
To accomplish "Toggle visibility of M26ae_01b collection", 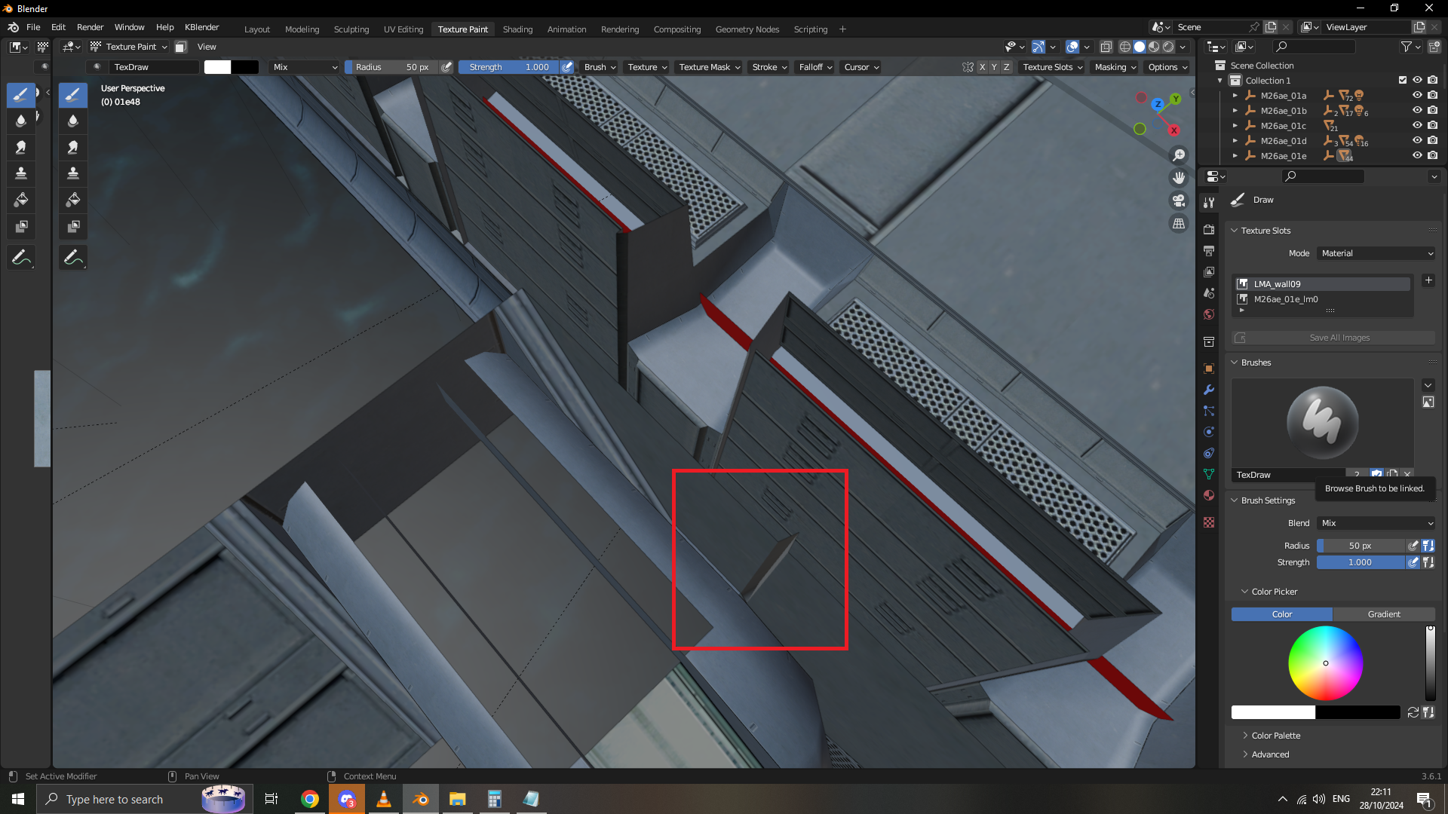I will coord(1418,110).
